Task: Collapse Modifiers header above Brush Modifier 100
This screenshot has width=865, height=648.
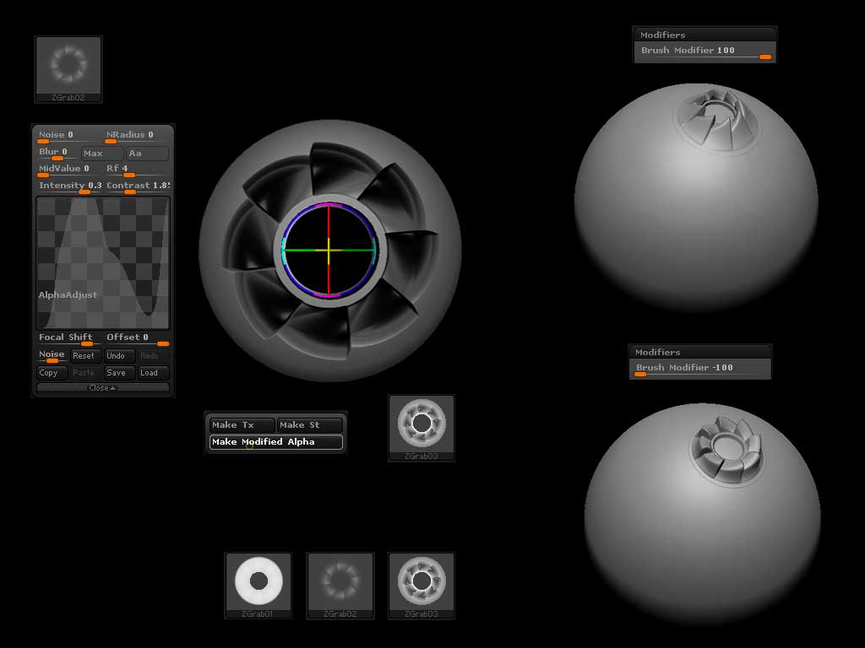Action: (704, 35)
